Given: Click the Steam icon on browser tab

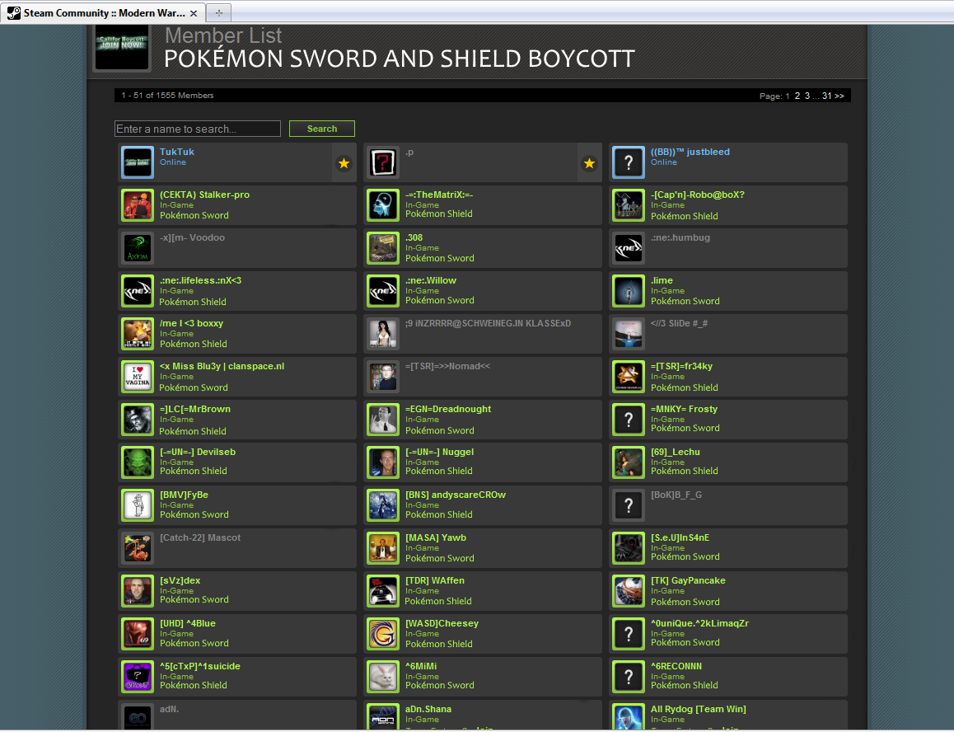Looking at the screenshot, I should (13, 13).
